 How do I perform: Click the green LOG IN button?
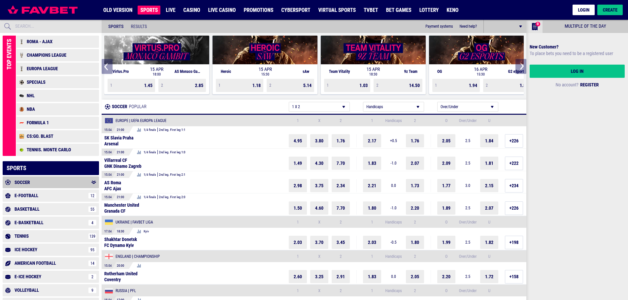pos(577,71)
